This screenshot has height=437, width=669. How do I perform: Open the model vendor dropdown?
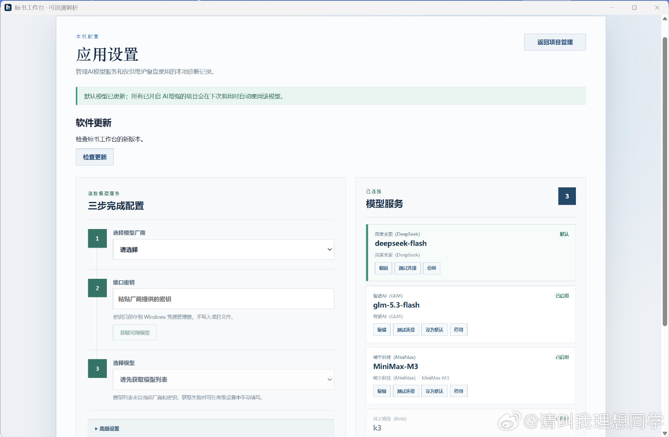tap(223, 250)
